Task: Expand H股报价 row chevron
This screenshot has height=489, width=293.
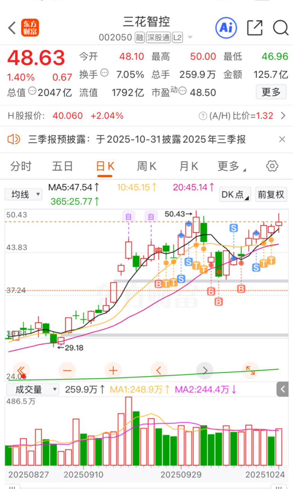Action: coord(283,115)
